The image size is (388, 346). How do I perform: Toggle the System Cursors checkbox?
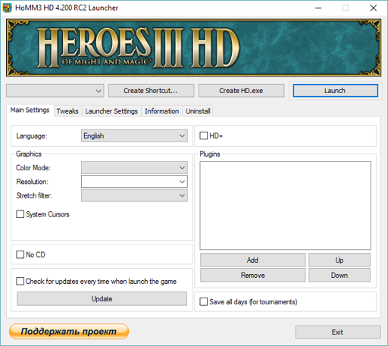point(20,214)
